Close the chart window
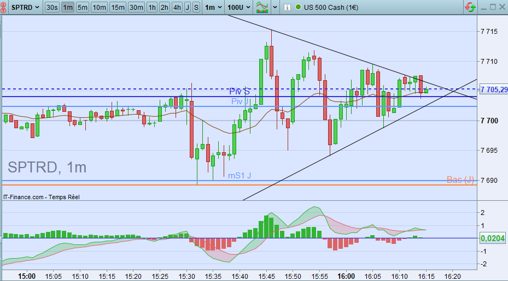Viewport: 508px width, 281px height. [503, 7]
